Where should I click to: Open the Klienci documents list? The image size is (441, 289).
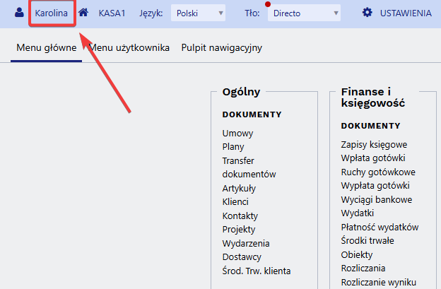pyautogui.click(x=235, y=201)
